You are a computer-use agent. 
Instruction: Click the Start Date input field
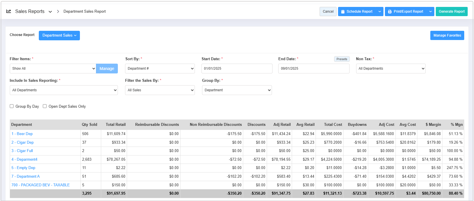click(x=237, y=69)
